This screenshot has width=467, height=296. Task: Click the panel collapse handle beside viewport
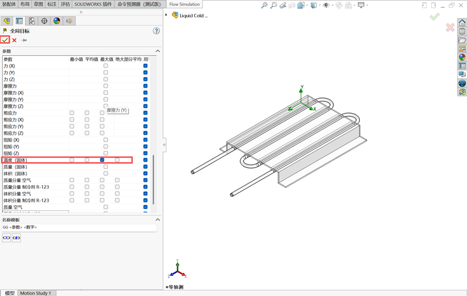(164, 145)
